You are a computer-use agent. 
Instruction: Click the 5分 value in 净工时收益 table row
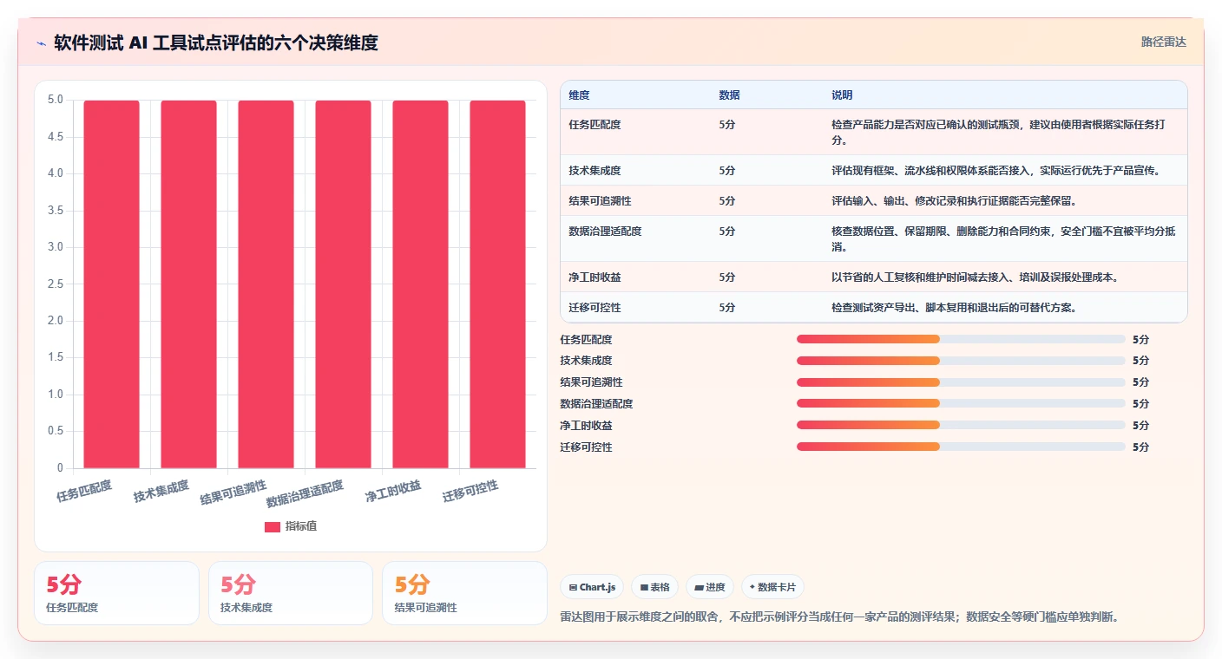[x=727, y=277]
